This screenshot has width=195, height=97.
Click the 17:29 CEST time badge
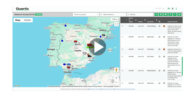pos(39,14)
